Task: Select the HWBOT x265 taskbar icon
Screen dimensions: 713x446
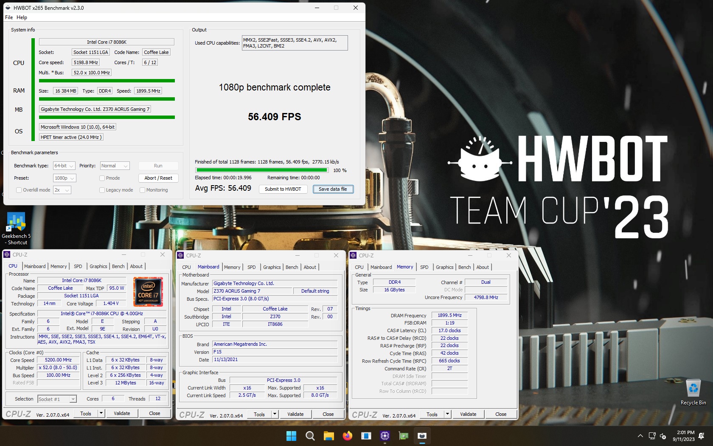Action: click(422, 436)
